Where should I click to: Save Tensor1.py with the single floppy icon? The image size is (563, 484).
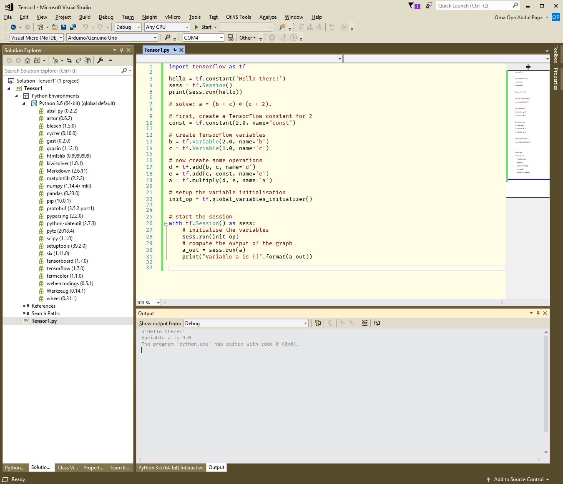[64, 27]
